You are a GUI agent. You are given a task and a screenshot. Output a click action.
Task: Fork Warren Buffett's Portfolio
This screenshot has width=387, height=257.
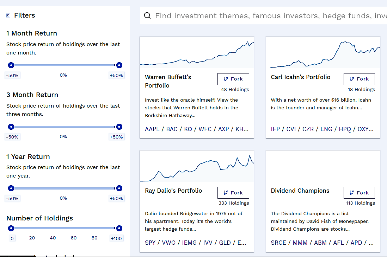pyautogui.click(x=233, y=79)
